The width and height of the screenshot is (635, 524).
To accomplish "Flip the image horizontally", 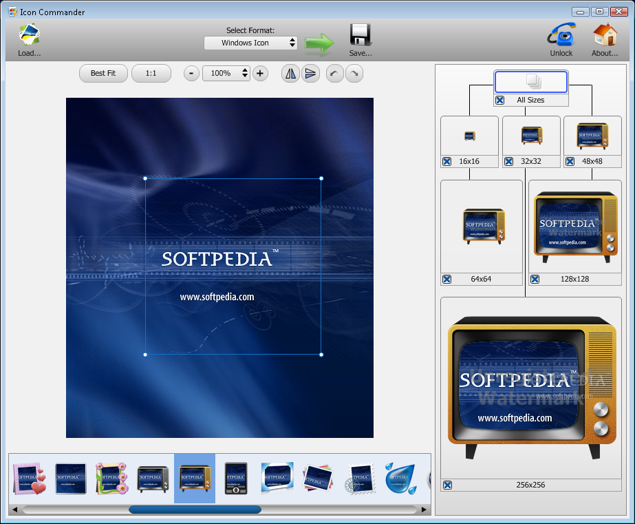I will click(x=290, y=74).
